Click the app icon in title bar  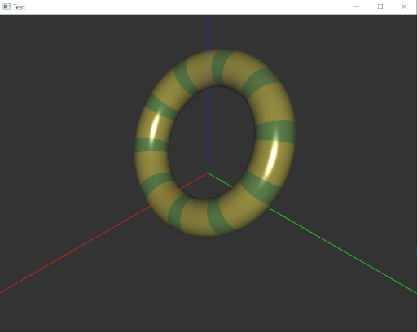[7, 7]
